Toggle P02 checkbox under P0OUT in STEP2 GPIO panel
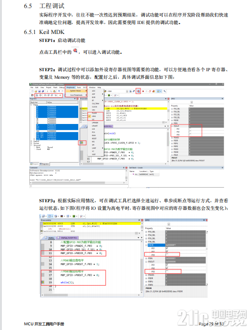Viewport: 250px width, 330px height. (190, 132)
